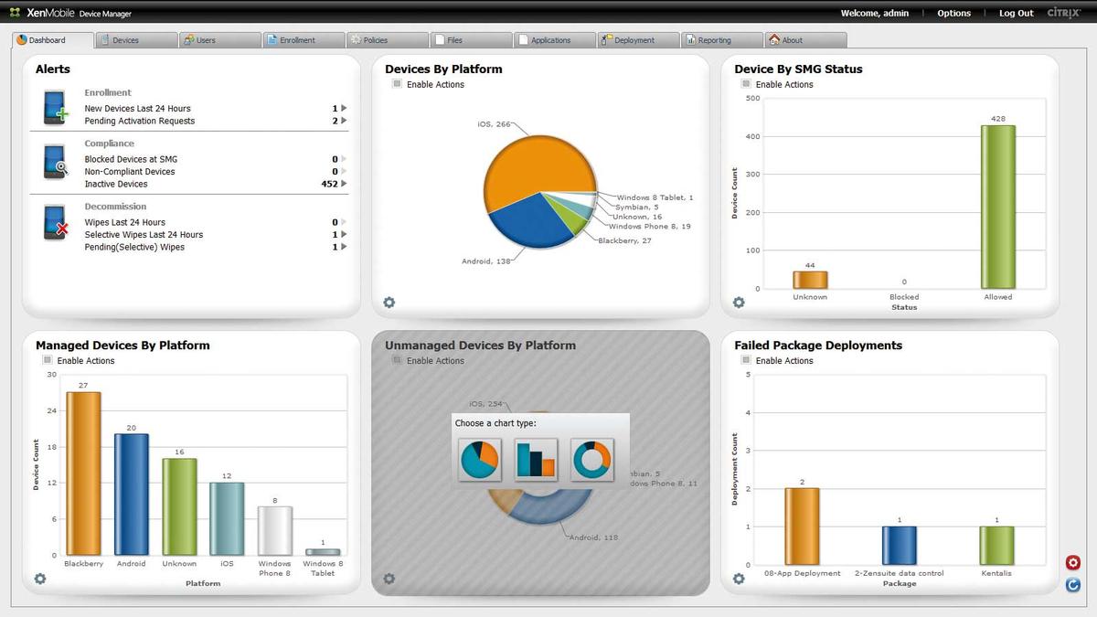Click the Selective Wipes Last 24 Hours text

click(144, 235)
